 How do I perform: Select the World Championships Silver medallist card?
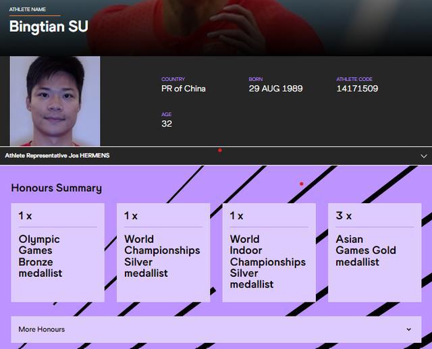(x=163, y=252)
